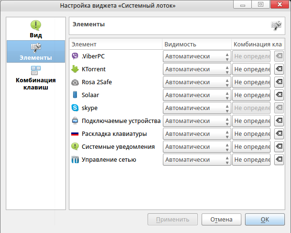This screenshot has height=233, width=291.
Task: Click the Solaar icon in the list
Action: [75, 95]
